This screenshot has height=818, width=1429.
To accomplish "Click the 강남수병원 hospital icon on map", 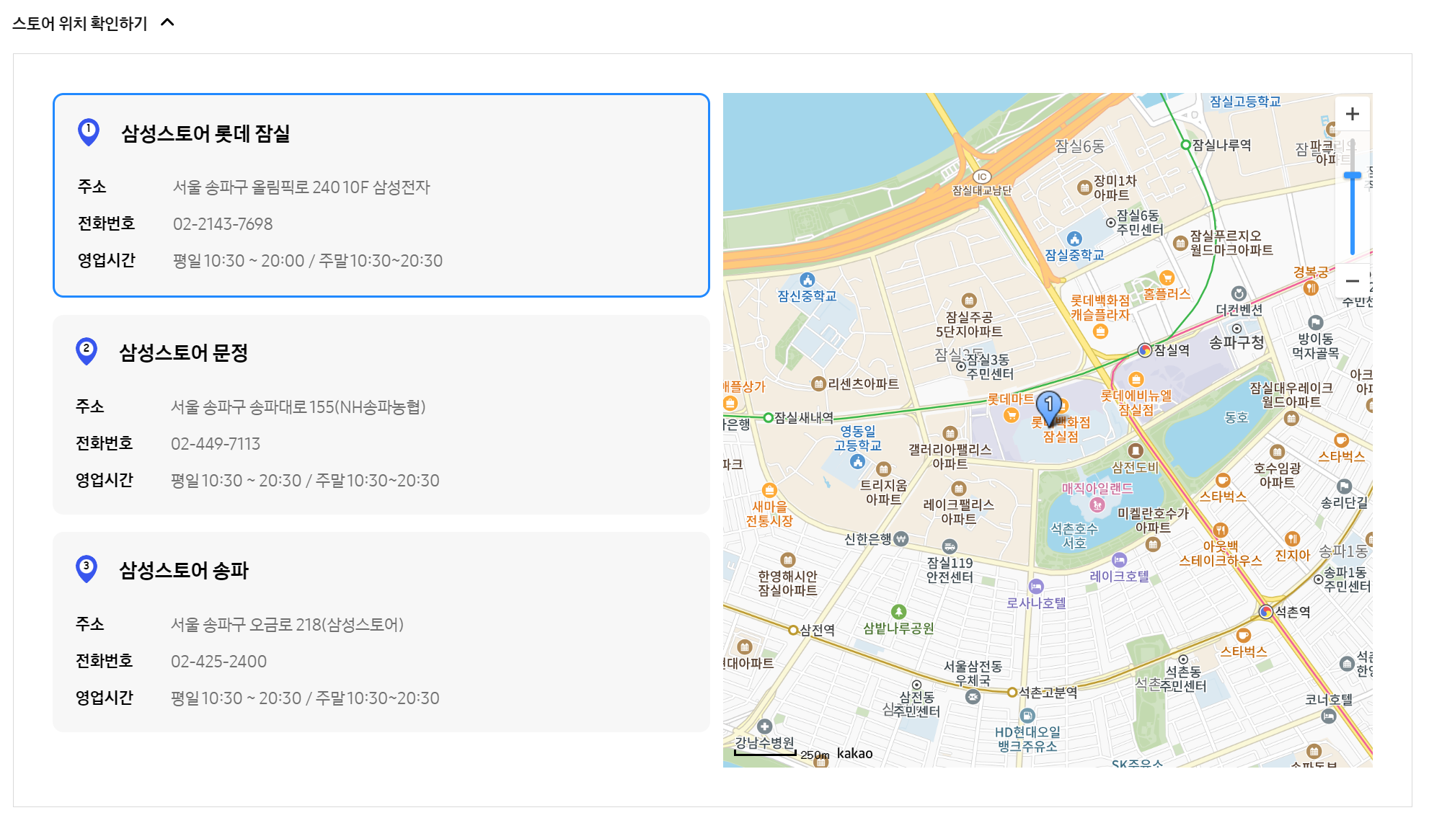I will [765, 726].
